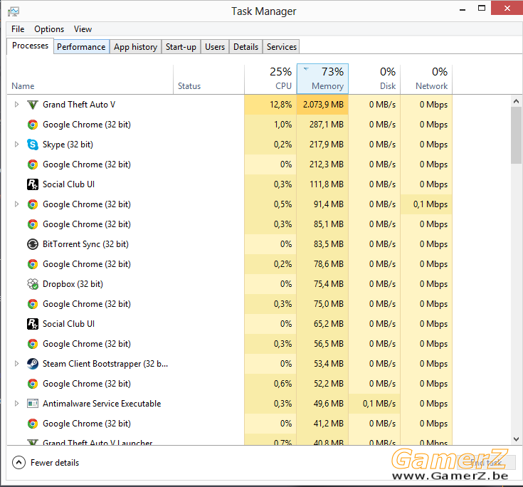
Task: Sort processes by the Name column
Action: pyautogui.click(x=90, y=79)
